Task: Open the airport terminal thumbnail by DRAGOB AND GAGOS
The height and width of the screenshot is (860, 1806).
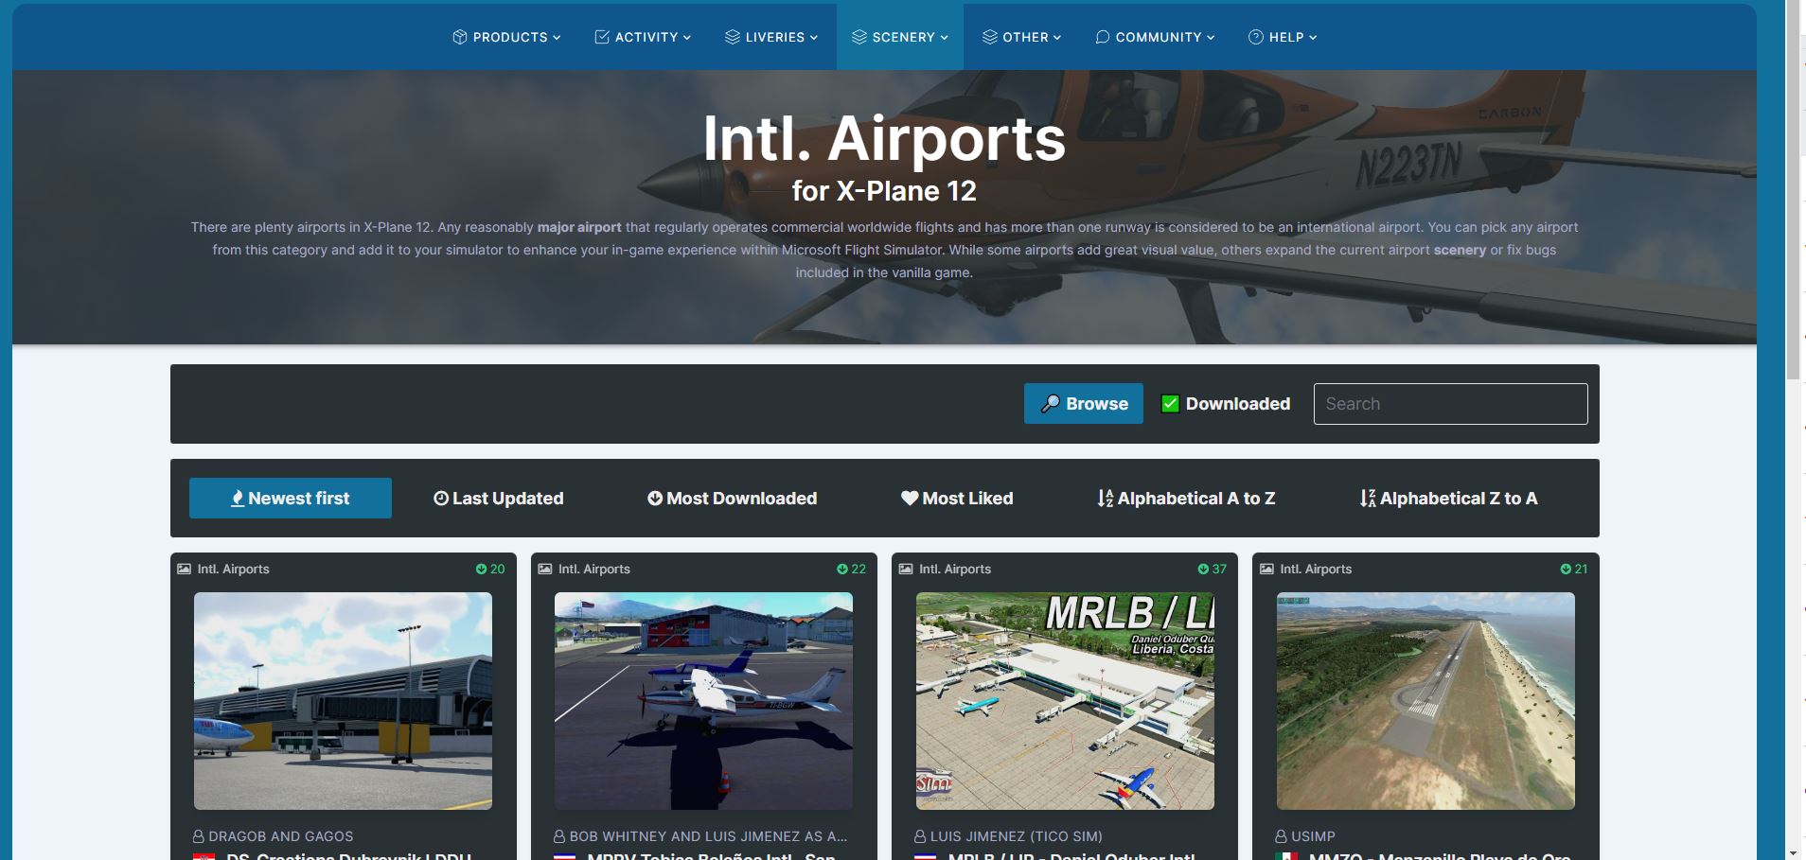Action: (343, 701)
